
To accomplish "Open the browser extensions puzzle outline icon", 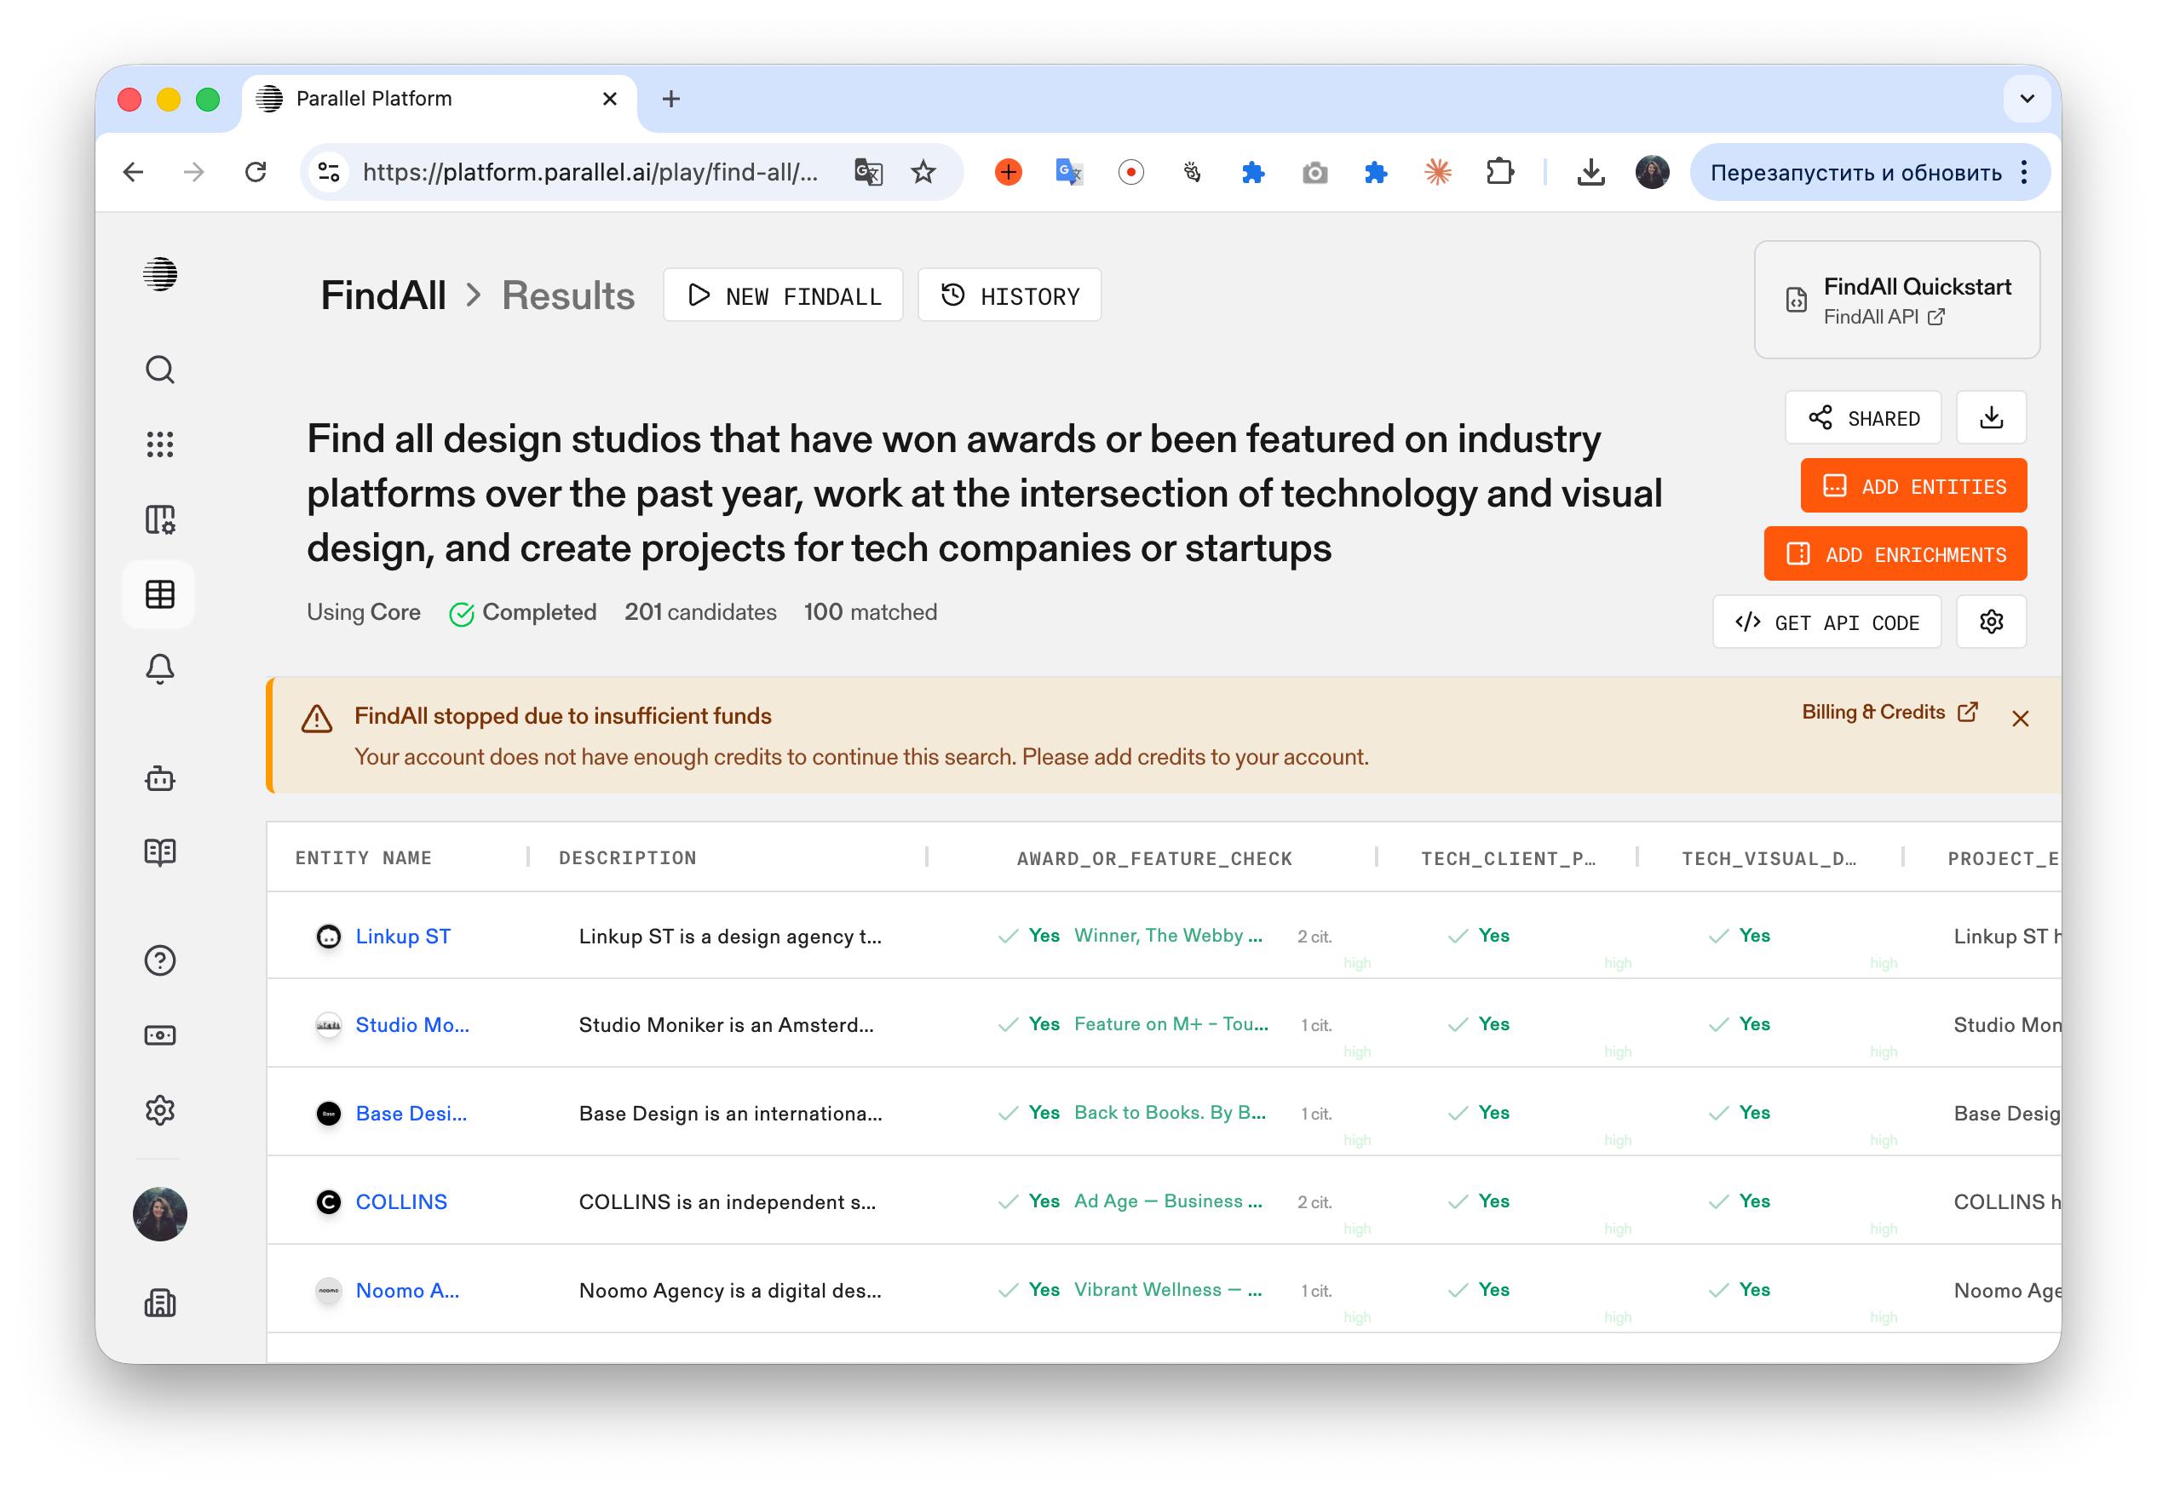I will [1498, 172].
